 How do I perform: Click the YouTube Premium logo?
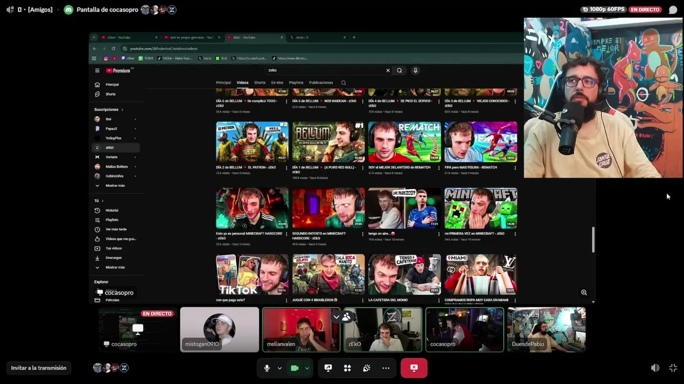click(x=119, y=70)
